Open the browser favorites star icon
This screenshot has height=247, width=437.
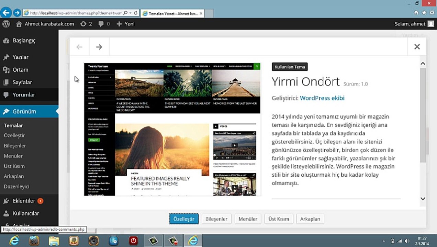[424, 13]
